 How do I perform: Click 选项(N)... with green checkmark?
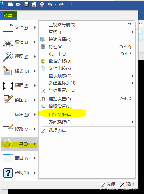pyautogui.click(x=87, y=131)
